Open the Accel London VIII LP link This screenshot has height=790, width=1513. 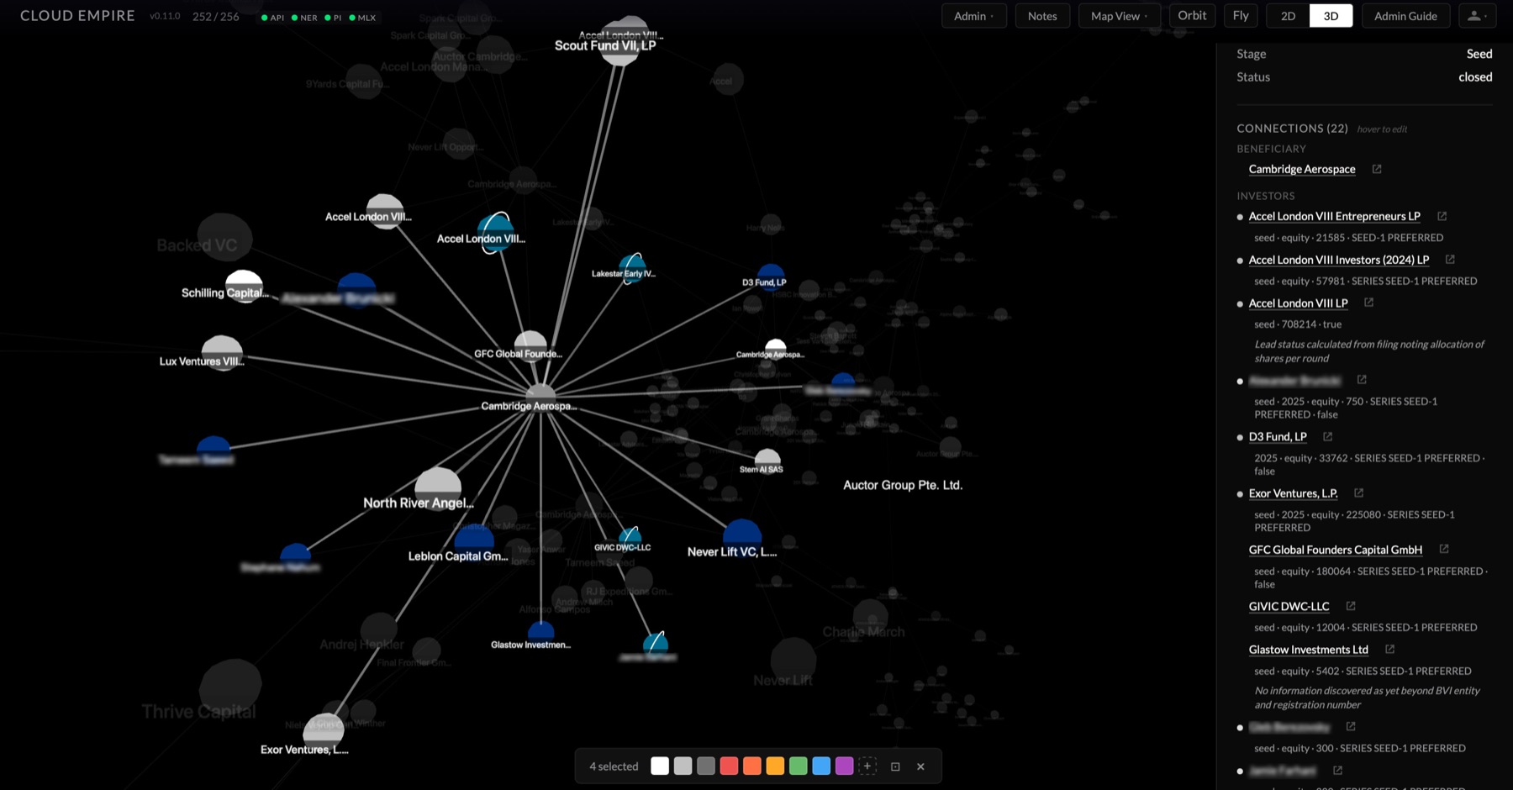coord(1298,303)
